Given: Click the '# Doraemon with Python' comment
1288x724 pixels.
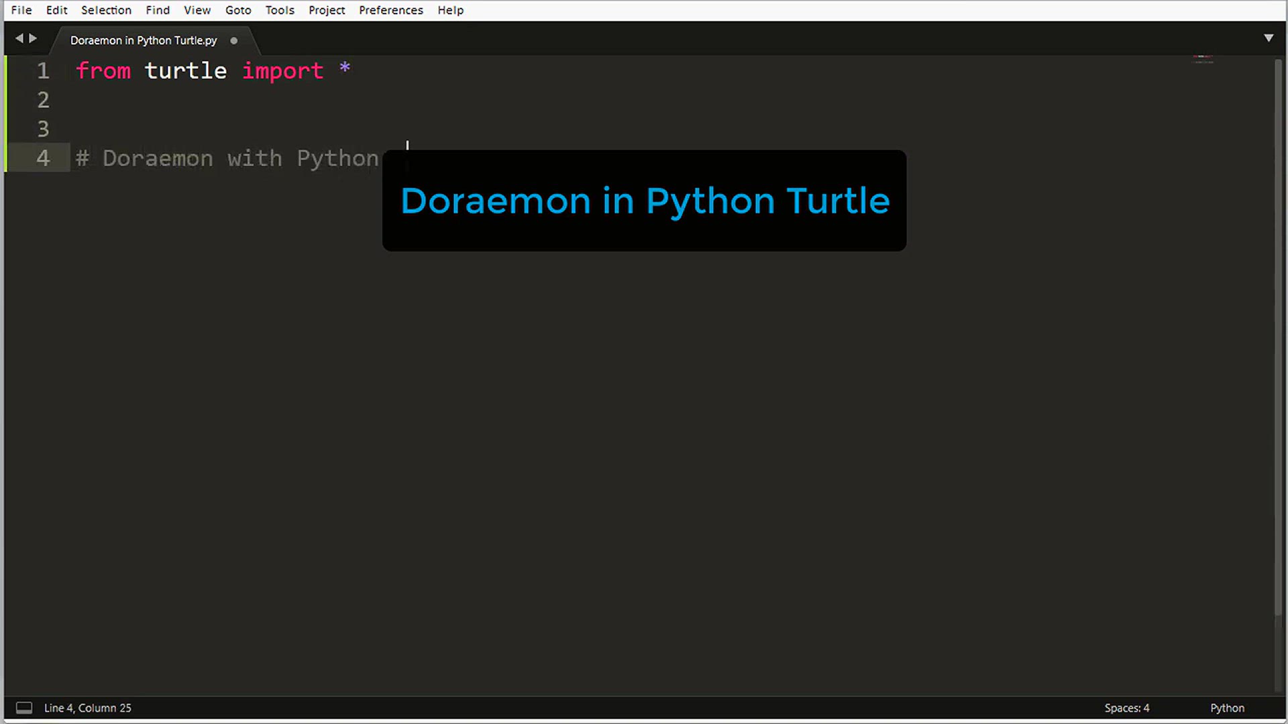Looking at the screenshot, I should (x=227, y=158).
